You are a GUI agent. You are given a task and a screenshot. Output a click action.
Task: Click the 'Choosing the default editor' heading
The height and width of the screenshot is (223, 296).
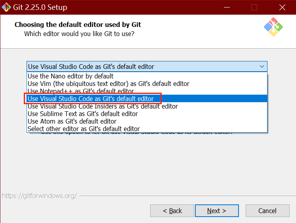click(x=78, y=25)
